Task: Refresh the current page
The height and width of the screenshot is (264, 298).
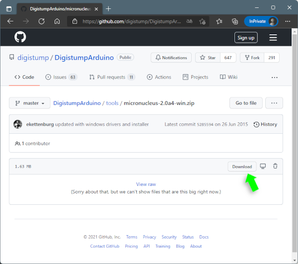Action: click(41, 21)
